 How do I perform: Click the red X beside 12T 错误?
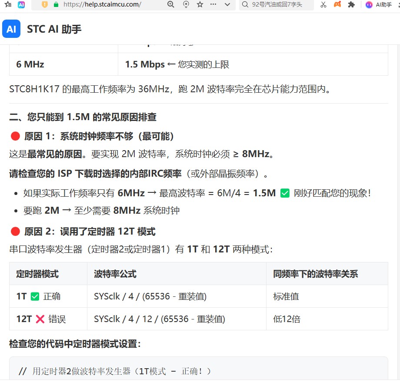pyautogui.click(x=40, y=319)
